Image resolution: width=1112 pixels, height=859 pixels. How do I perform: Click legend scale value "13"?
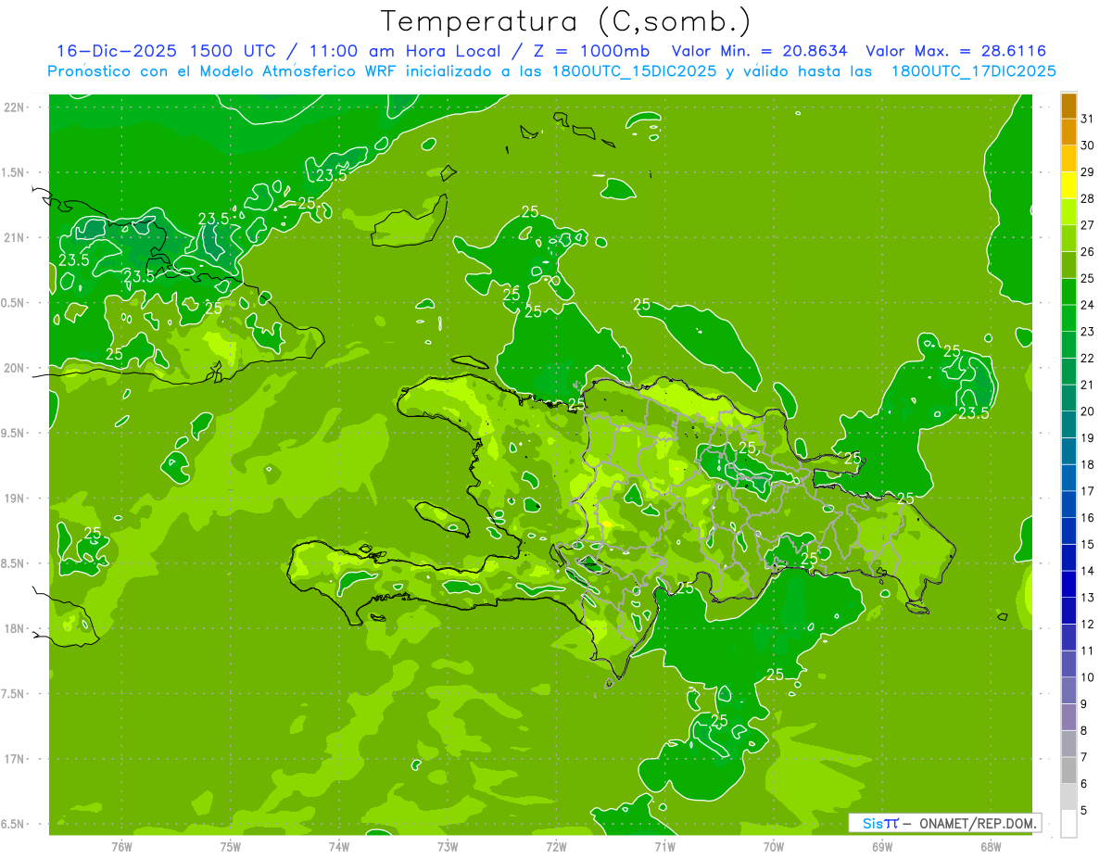[x=1088, y=598]
